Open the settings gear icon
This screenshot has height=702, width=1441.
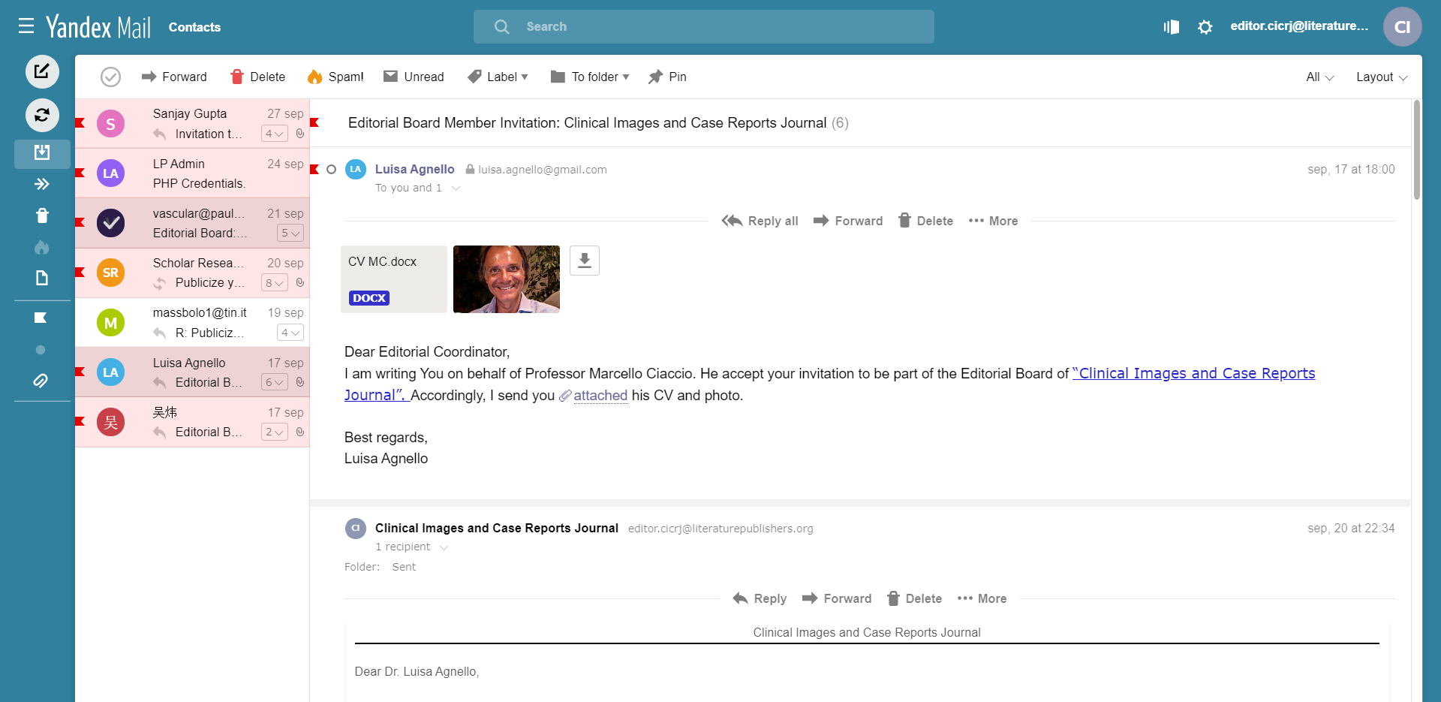pyautogui.click(x=1205, y=27)
